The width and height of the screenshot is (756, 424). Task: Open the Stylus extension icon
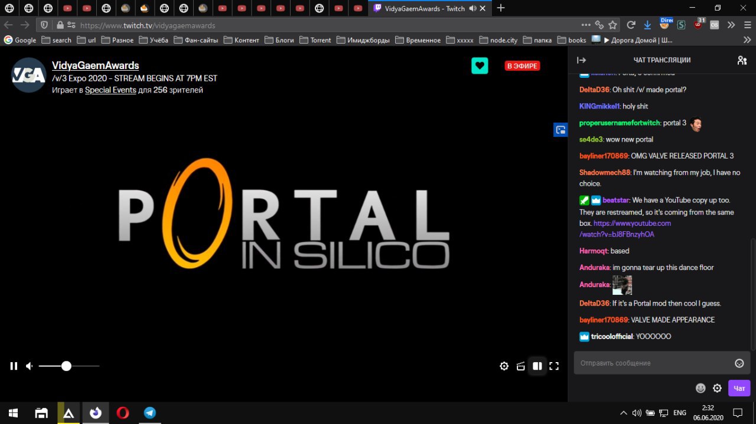point(681,25)
